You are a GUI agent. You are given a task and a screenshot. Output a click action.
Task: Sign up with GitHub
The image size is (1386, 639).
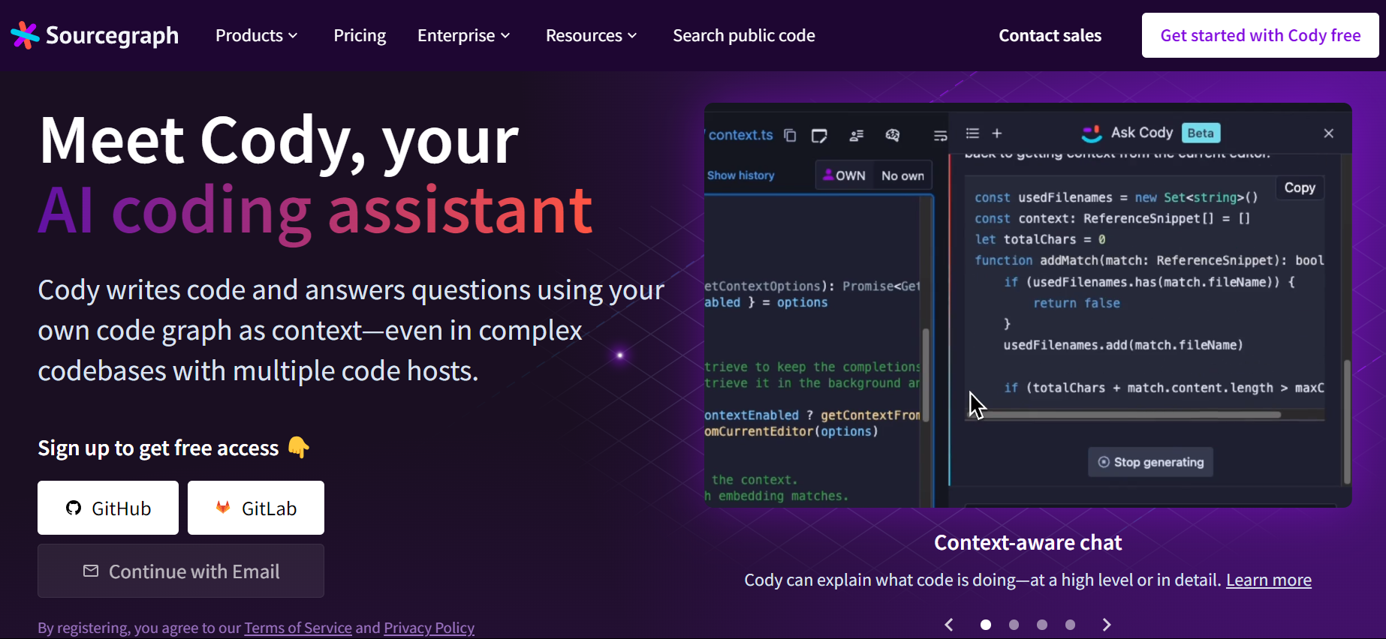(x=108, y=508)
